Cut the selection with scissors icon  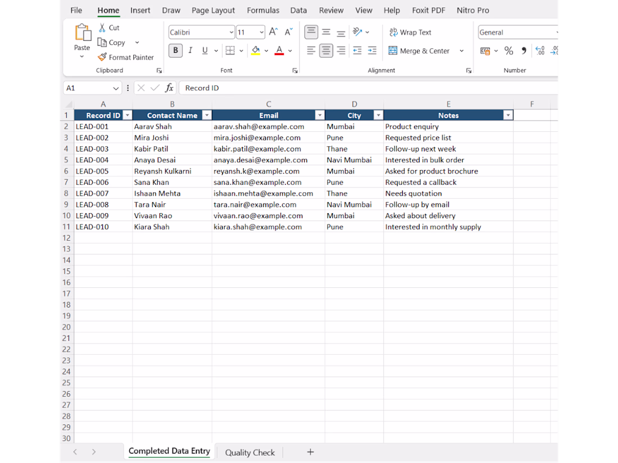[x=102, y=27]
